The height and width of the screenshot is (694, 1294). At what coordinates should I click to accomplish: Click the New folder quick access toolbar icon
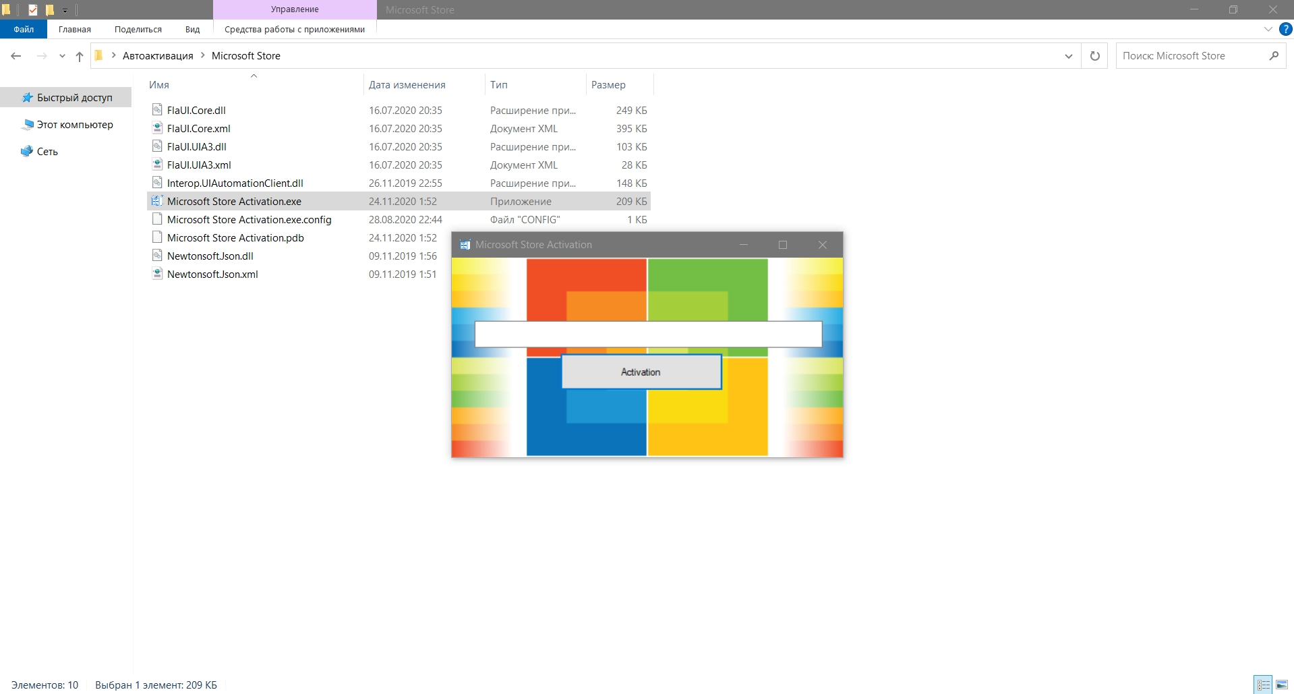pos(49,9)
